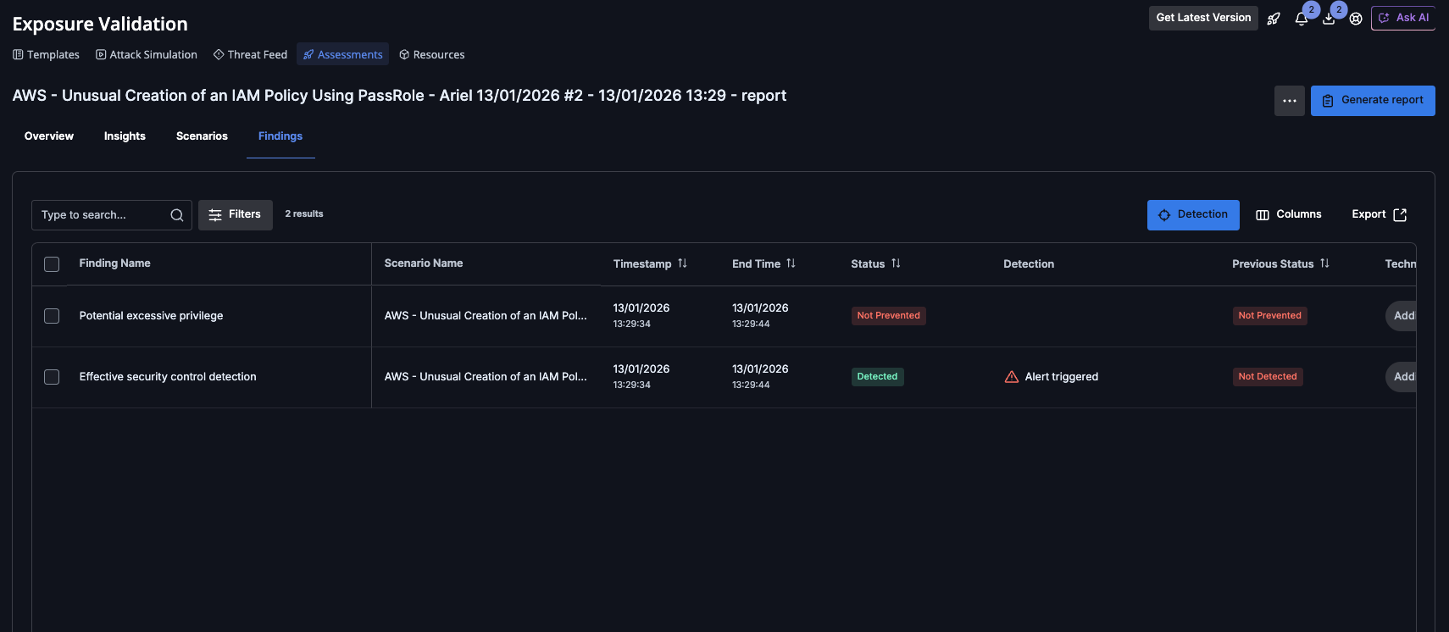Sort by End Time column arrows
Screen dimensions: 1449x632
click(x=791, y=263)
